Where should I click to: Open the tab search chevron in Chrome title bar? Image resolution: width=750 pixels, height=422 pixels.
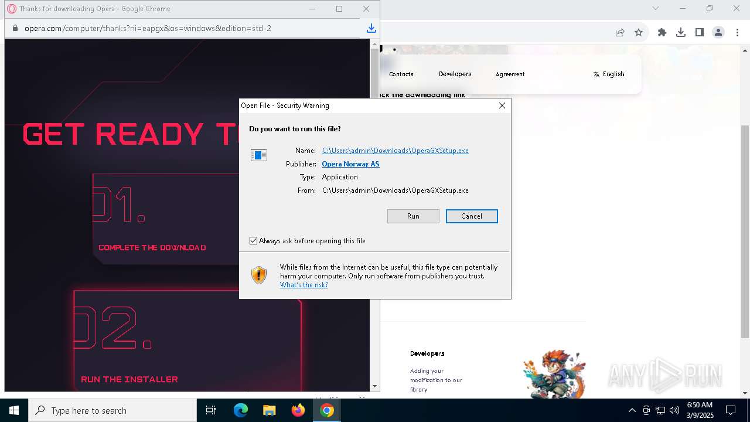pyautogui.click(x=656, y=8)
